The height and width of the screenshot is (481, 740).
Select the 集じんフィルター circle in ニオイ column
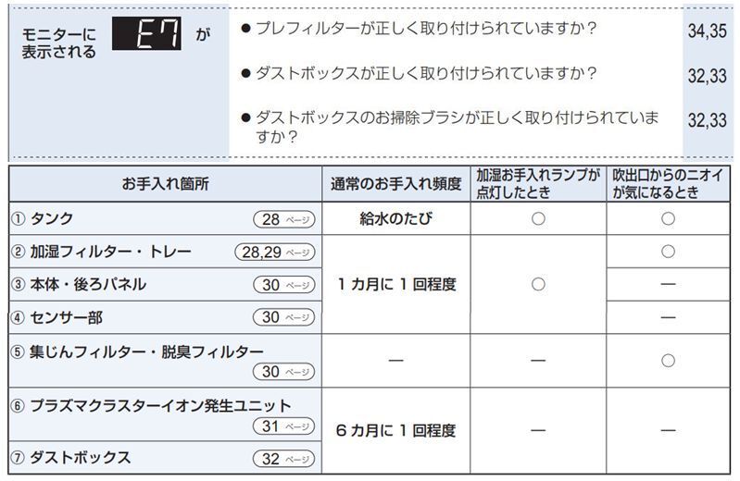(668, 361)
